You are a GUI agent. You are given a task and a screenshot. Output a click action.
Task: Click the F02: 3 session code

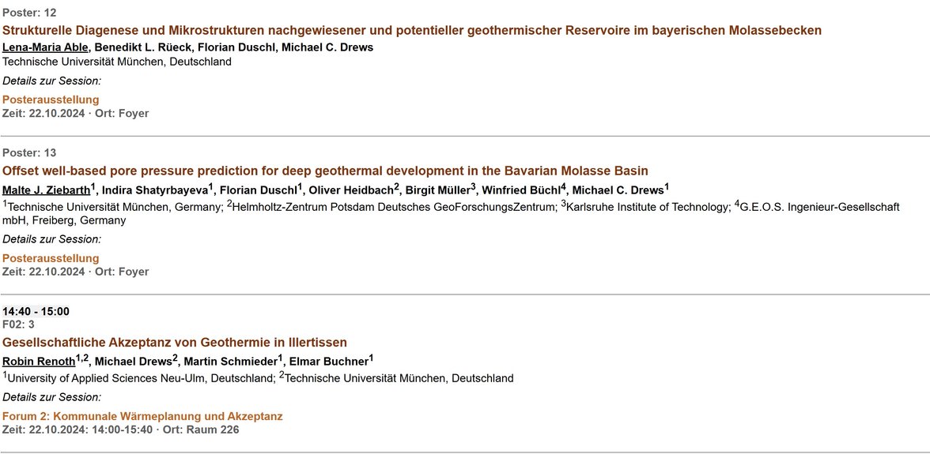(18, 325)
